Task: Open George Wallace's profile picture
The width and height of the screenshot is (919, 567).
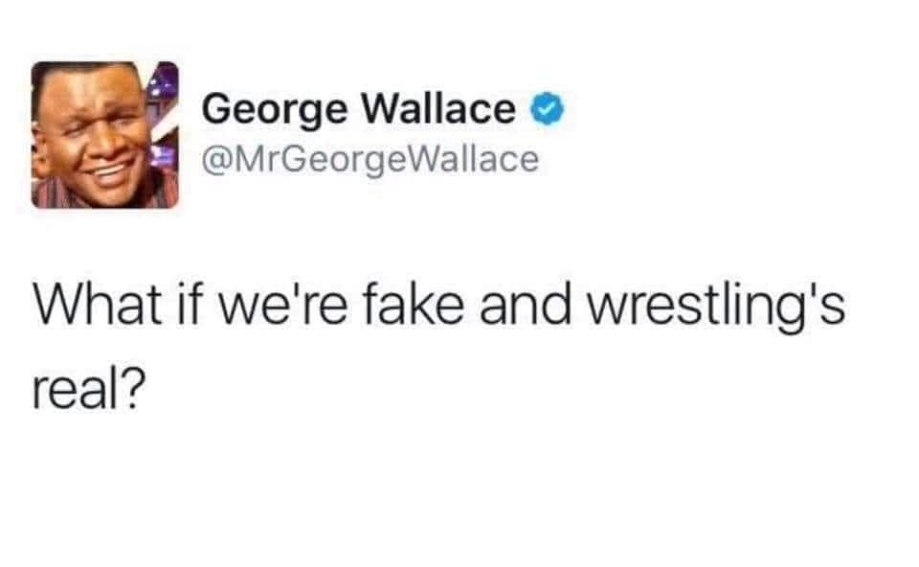Action: tap(105, 135)
